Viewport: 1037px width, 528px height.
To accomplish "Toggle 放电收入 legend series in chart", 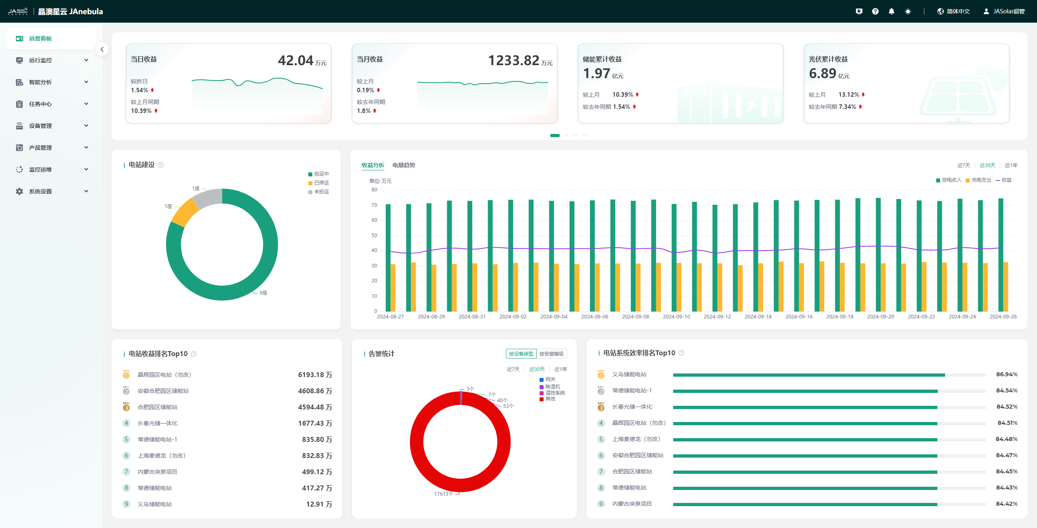I will 948,180.
